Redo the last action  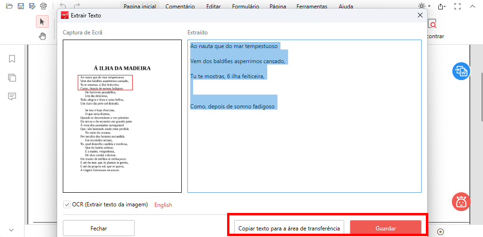(77, 6)
